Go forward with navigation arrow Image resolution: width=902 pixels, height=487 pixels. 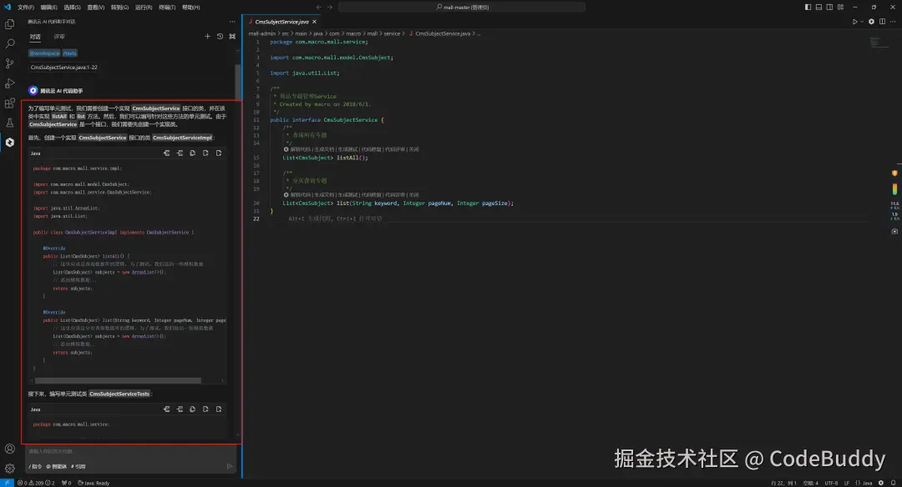[x=330, y=7]
